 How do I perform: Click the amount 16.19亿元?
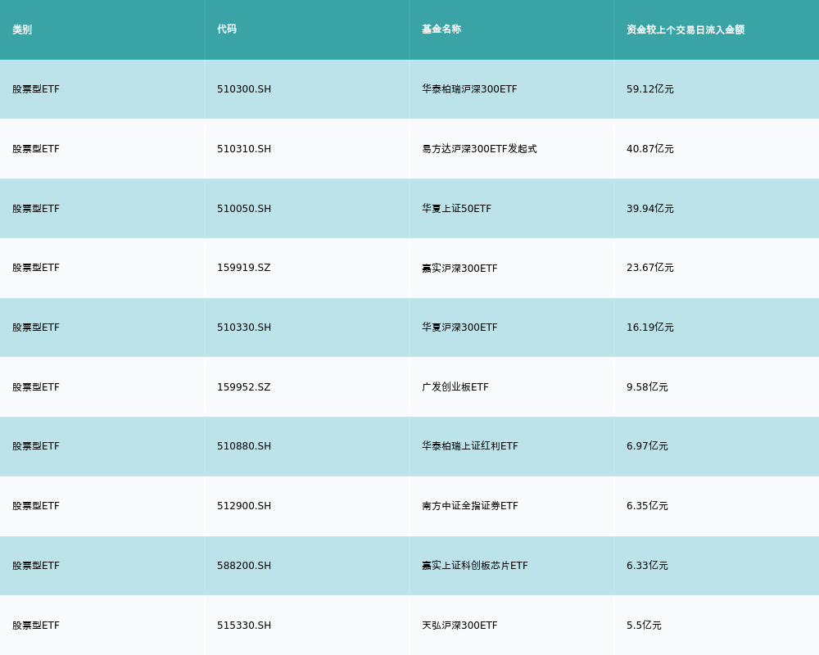[x=649, y=327]
